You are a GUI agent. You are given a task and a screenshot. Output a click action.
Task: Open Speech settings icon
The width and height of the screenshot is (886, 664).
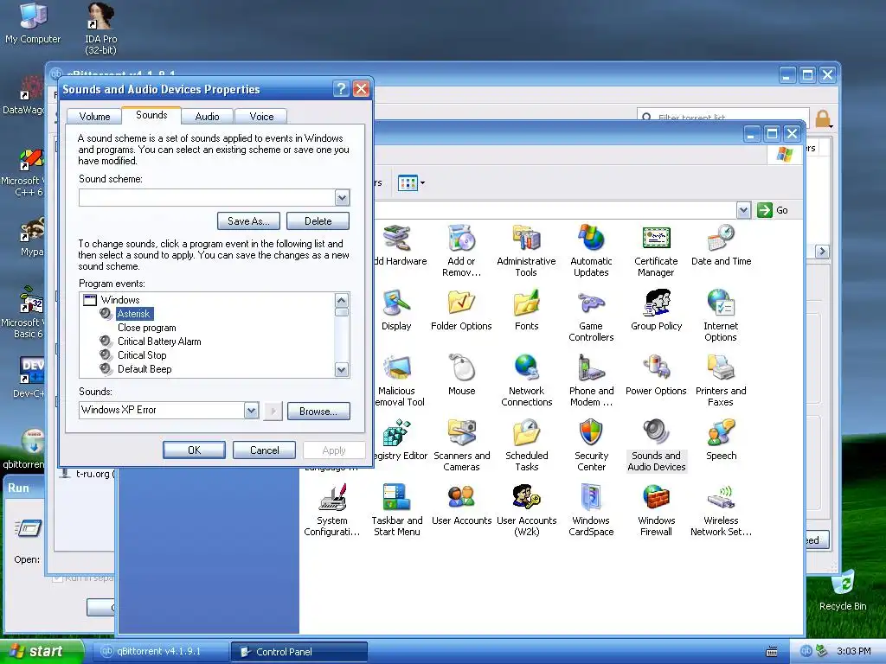pos(721,440)
